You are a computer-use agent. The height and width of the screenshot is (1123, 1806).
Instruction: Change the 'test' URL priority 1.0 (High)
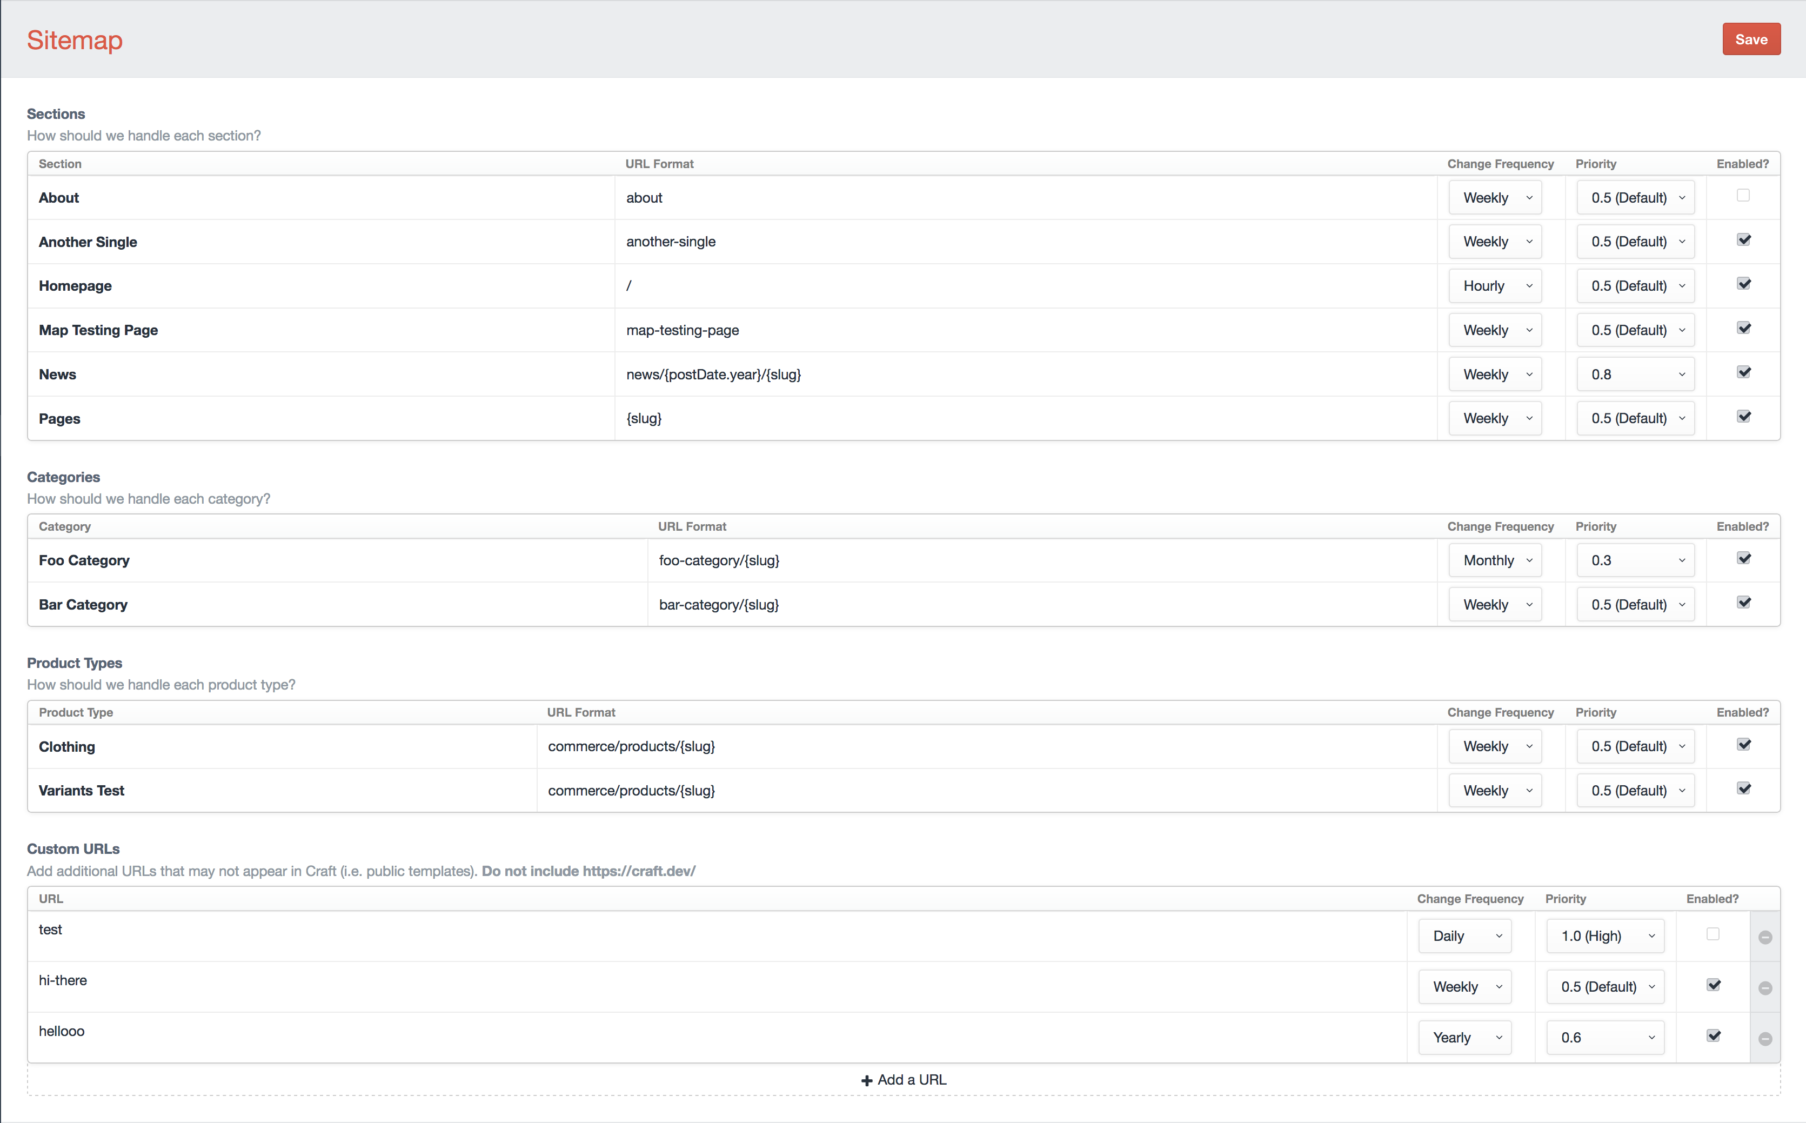click(1605, 936)
